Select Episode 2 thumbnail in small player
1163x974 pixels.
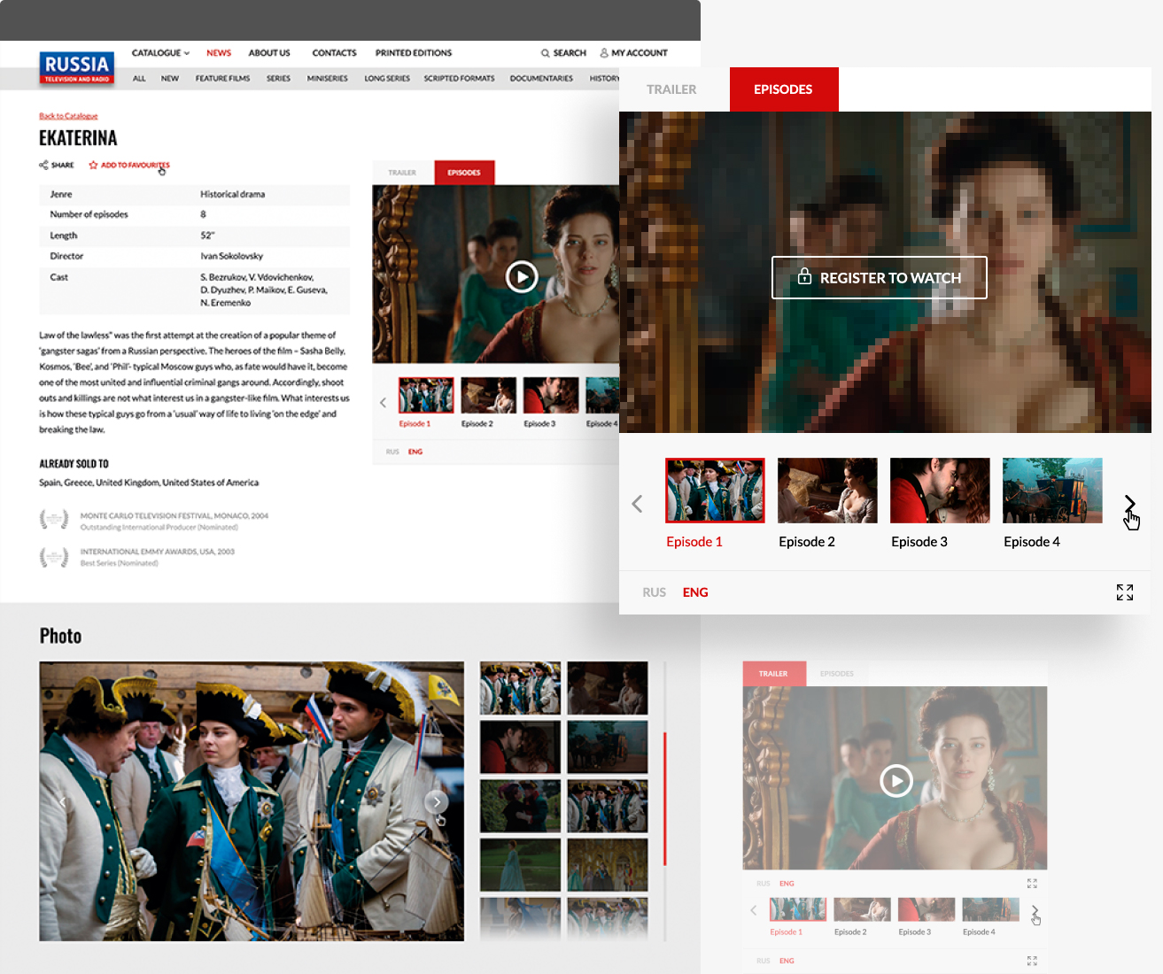[x=488, y=395]
